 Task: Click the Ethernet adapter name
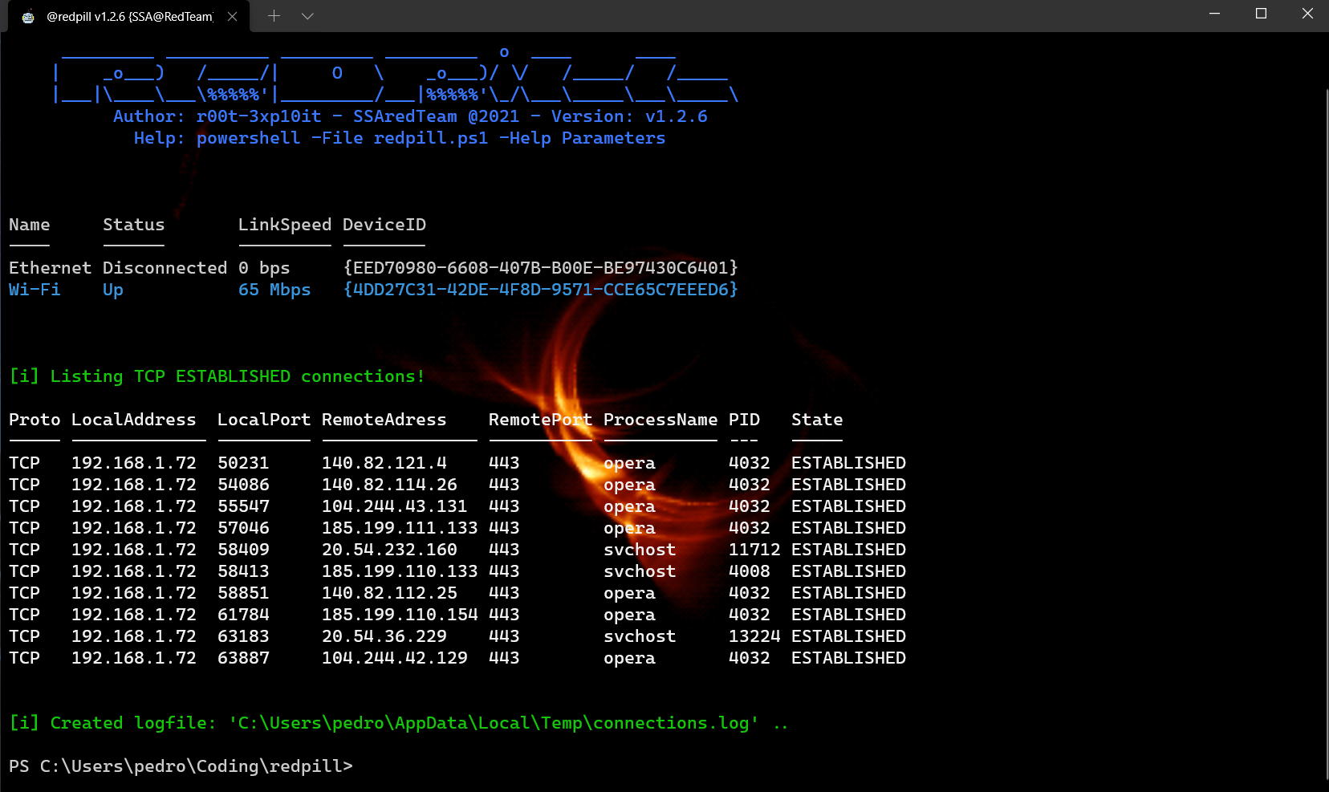pyautogui.click(x=50, y=268)
